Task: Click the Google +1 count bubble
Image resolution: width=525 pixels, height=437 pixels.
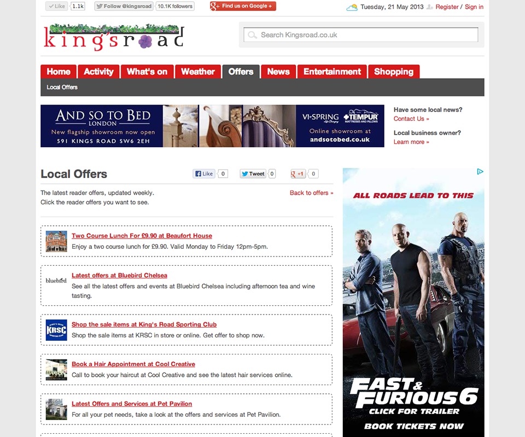Action: pos(313,173)
